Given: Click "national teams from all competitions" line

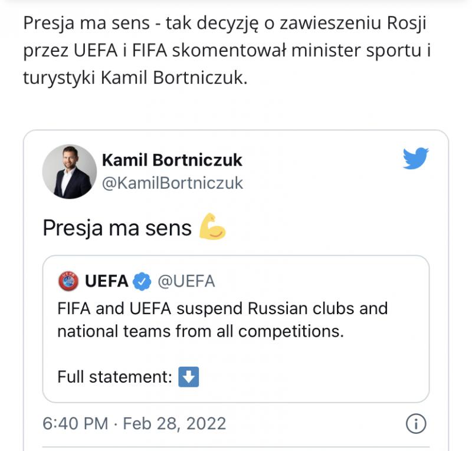Looking at the screenshot, I should (x=200, y=331).
